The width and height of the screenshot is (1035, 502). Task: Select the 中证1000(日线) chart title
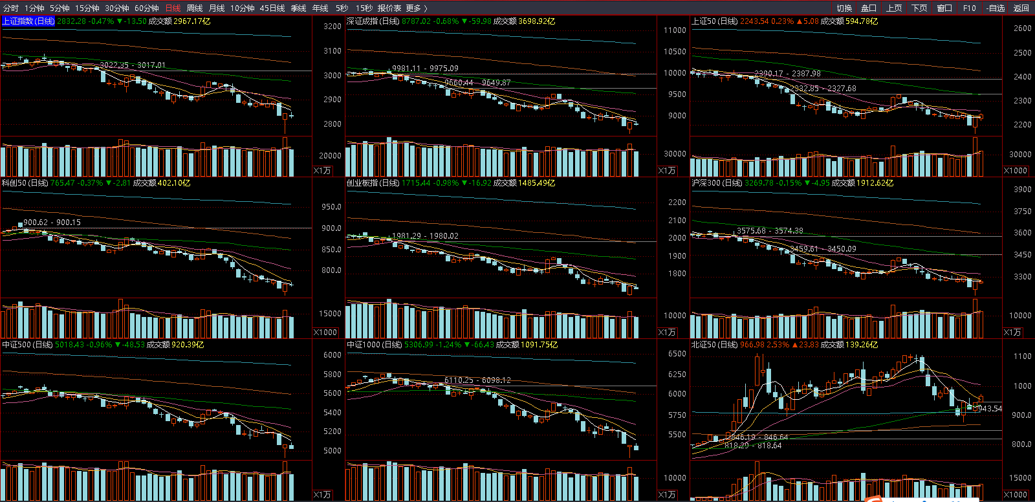pyautogui.click(x=374, y=345)
